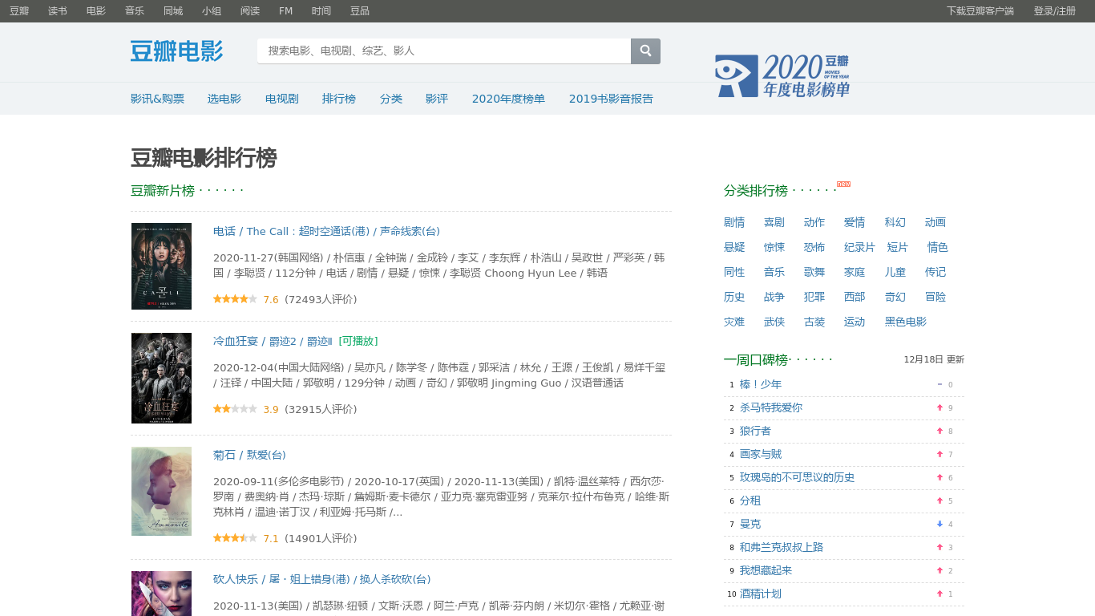Open the 2019书影音报告 nav tab
The image size is (1095, 616).
[611, 99]
